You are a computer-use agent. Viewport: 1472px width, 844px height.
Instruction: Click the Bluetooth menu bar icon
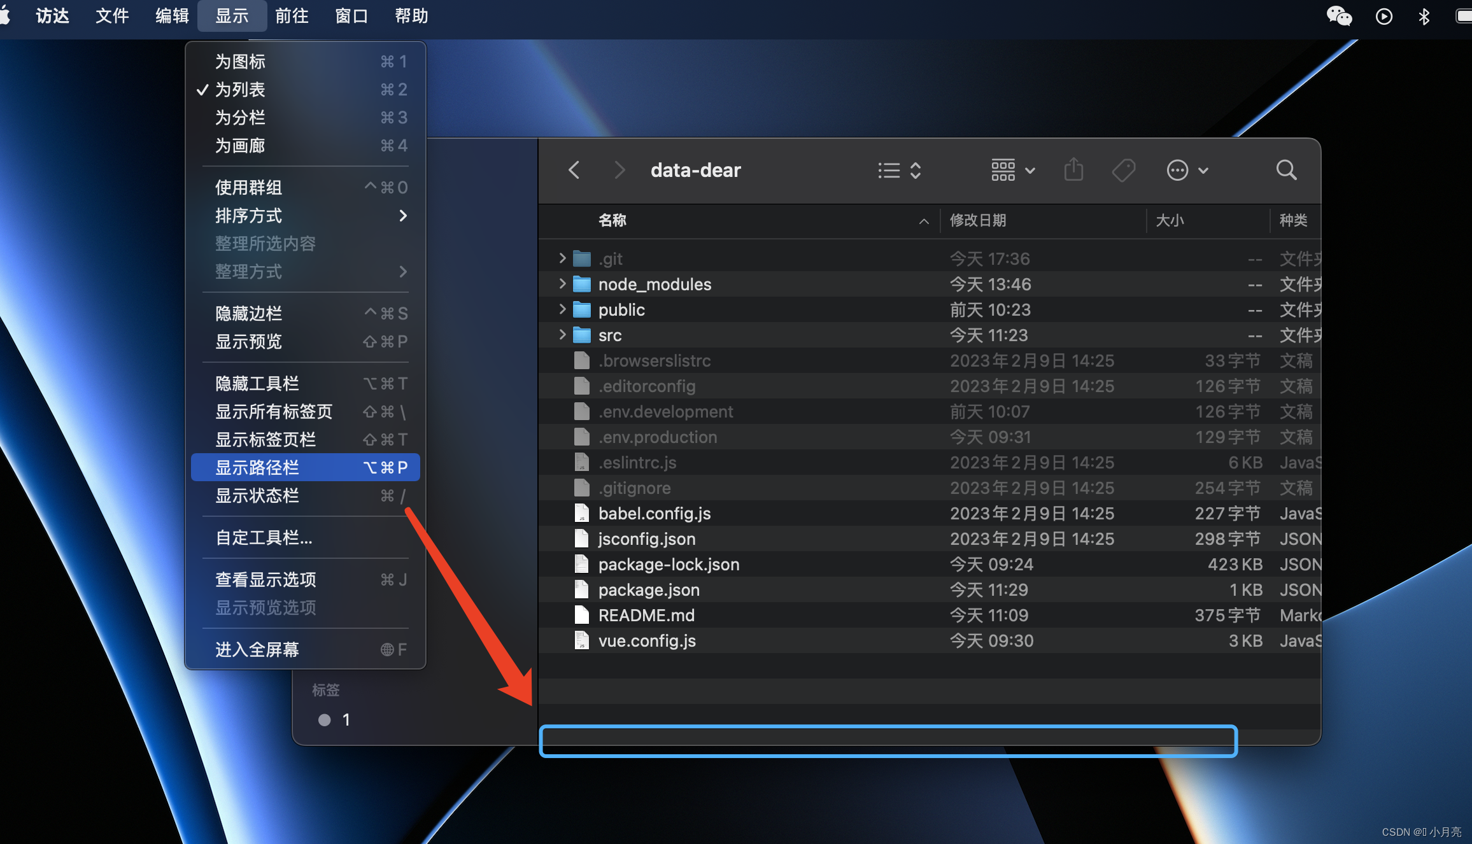click(x=1424, y=16)
